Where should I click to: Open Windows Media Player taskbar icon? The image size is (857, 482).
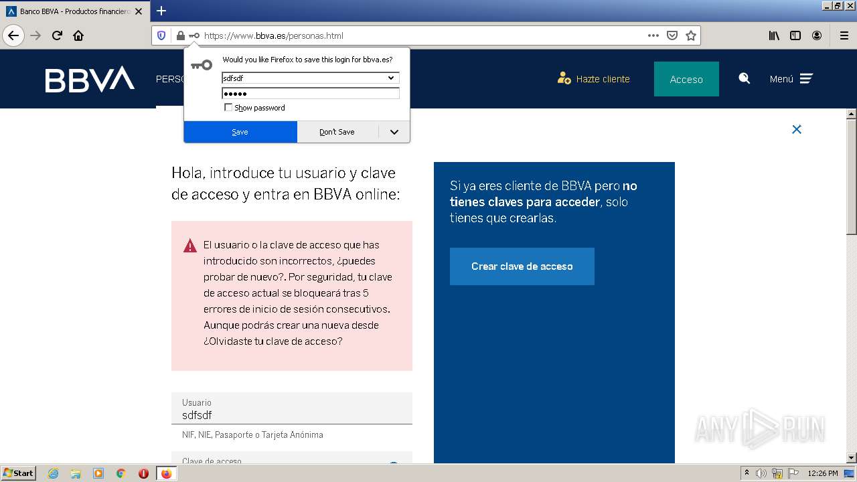click(98, 473)
